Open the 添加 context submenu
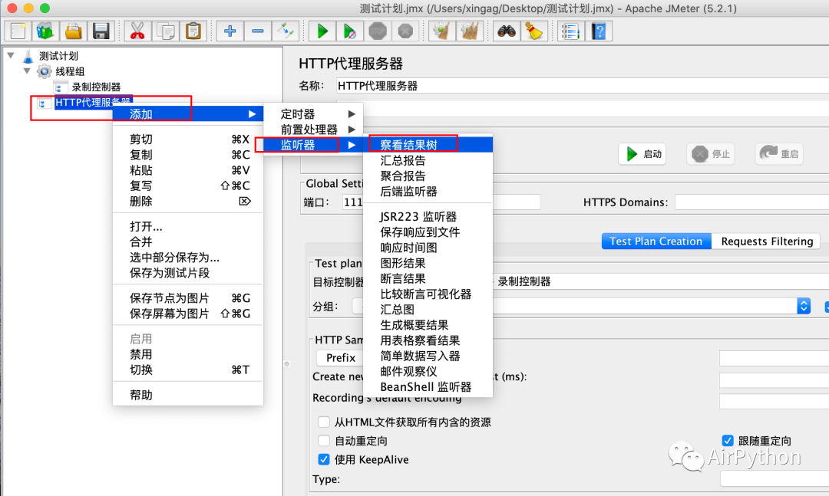829x496 pixels. point(188,114)
